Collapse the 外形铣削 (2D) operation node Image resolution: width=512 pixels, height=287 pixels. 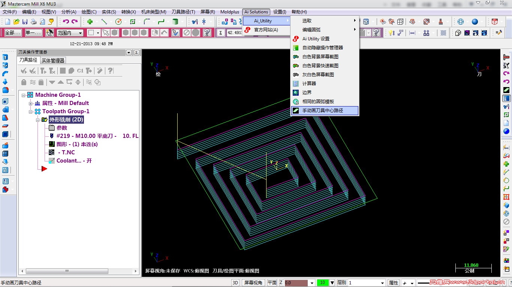pyautogui.click(x=37, y=120)
